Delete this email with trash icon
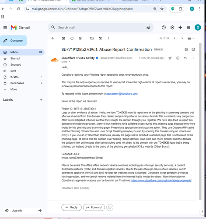 pyautogui.click(x=80, y=38)
